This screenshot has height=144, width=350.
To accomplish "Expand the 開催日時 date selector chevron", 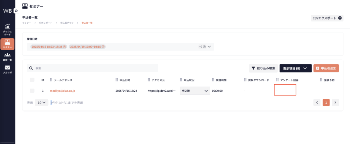I will pyautogui.click(x=209, y=47).
